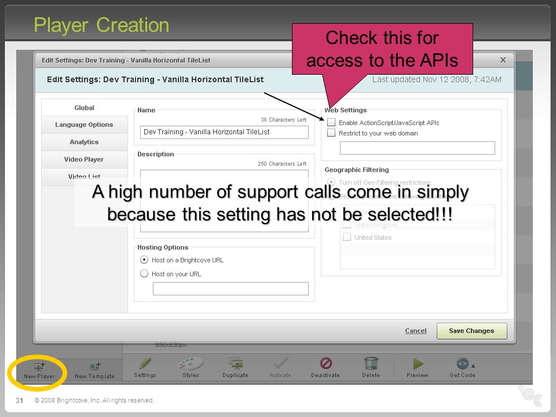Check Restrict to your web domain

click(x=331, y=133)
